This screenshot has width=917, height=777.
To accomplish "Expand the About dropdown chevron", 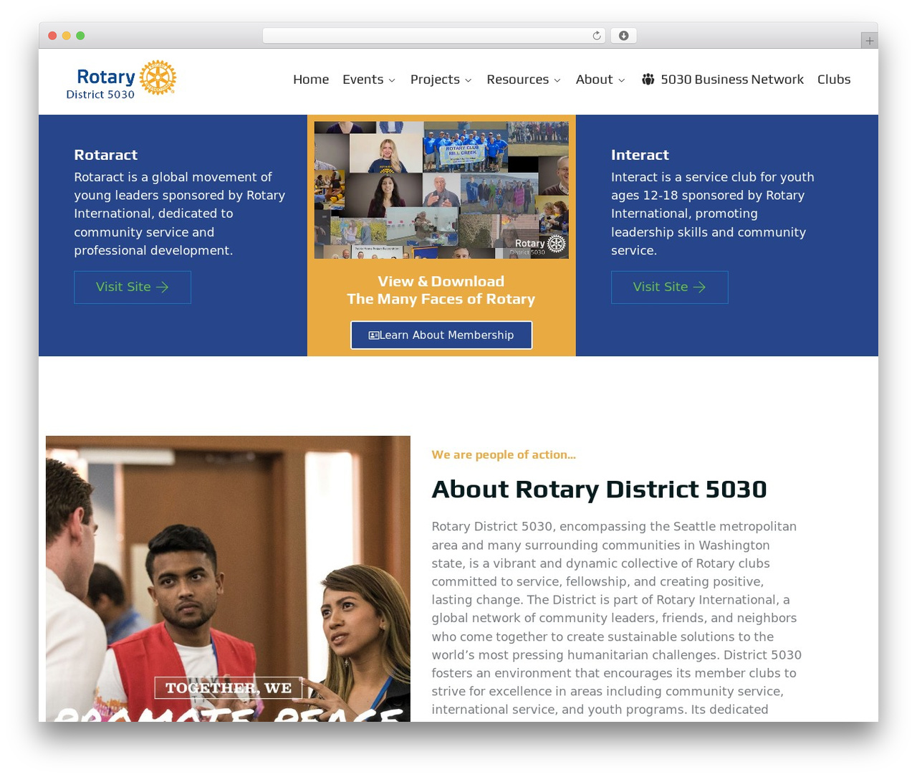I will [621, 80].
